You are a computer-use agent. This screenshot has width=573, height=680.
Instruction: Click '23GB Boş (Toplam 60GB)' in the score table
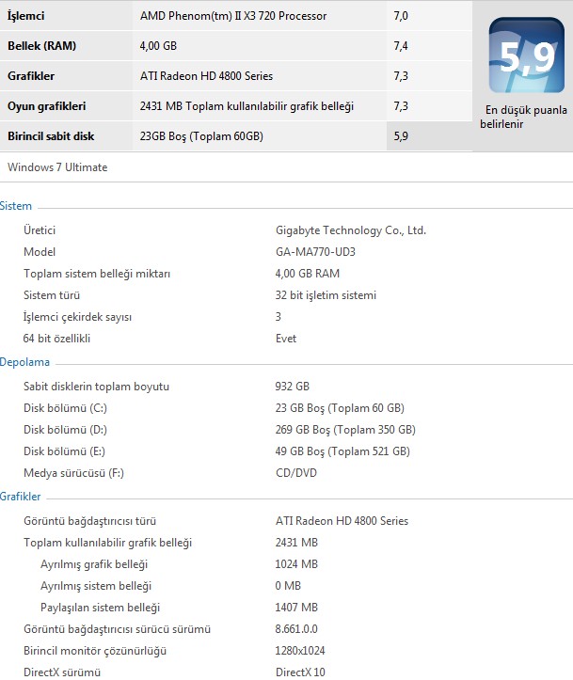coord(201,136)
